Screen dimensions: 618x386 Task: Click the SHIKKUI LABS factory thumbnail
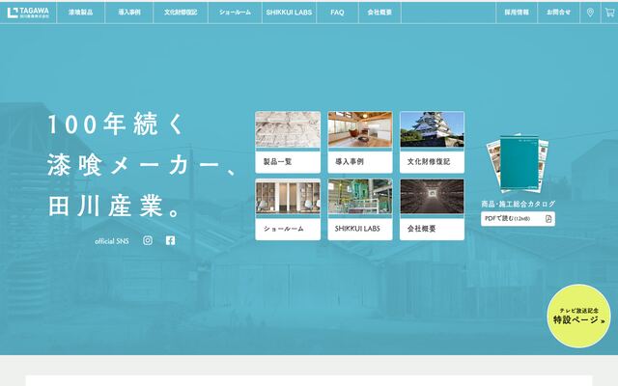tap(360, 197)
